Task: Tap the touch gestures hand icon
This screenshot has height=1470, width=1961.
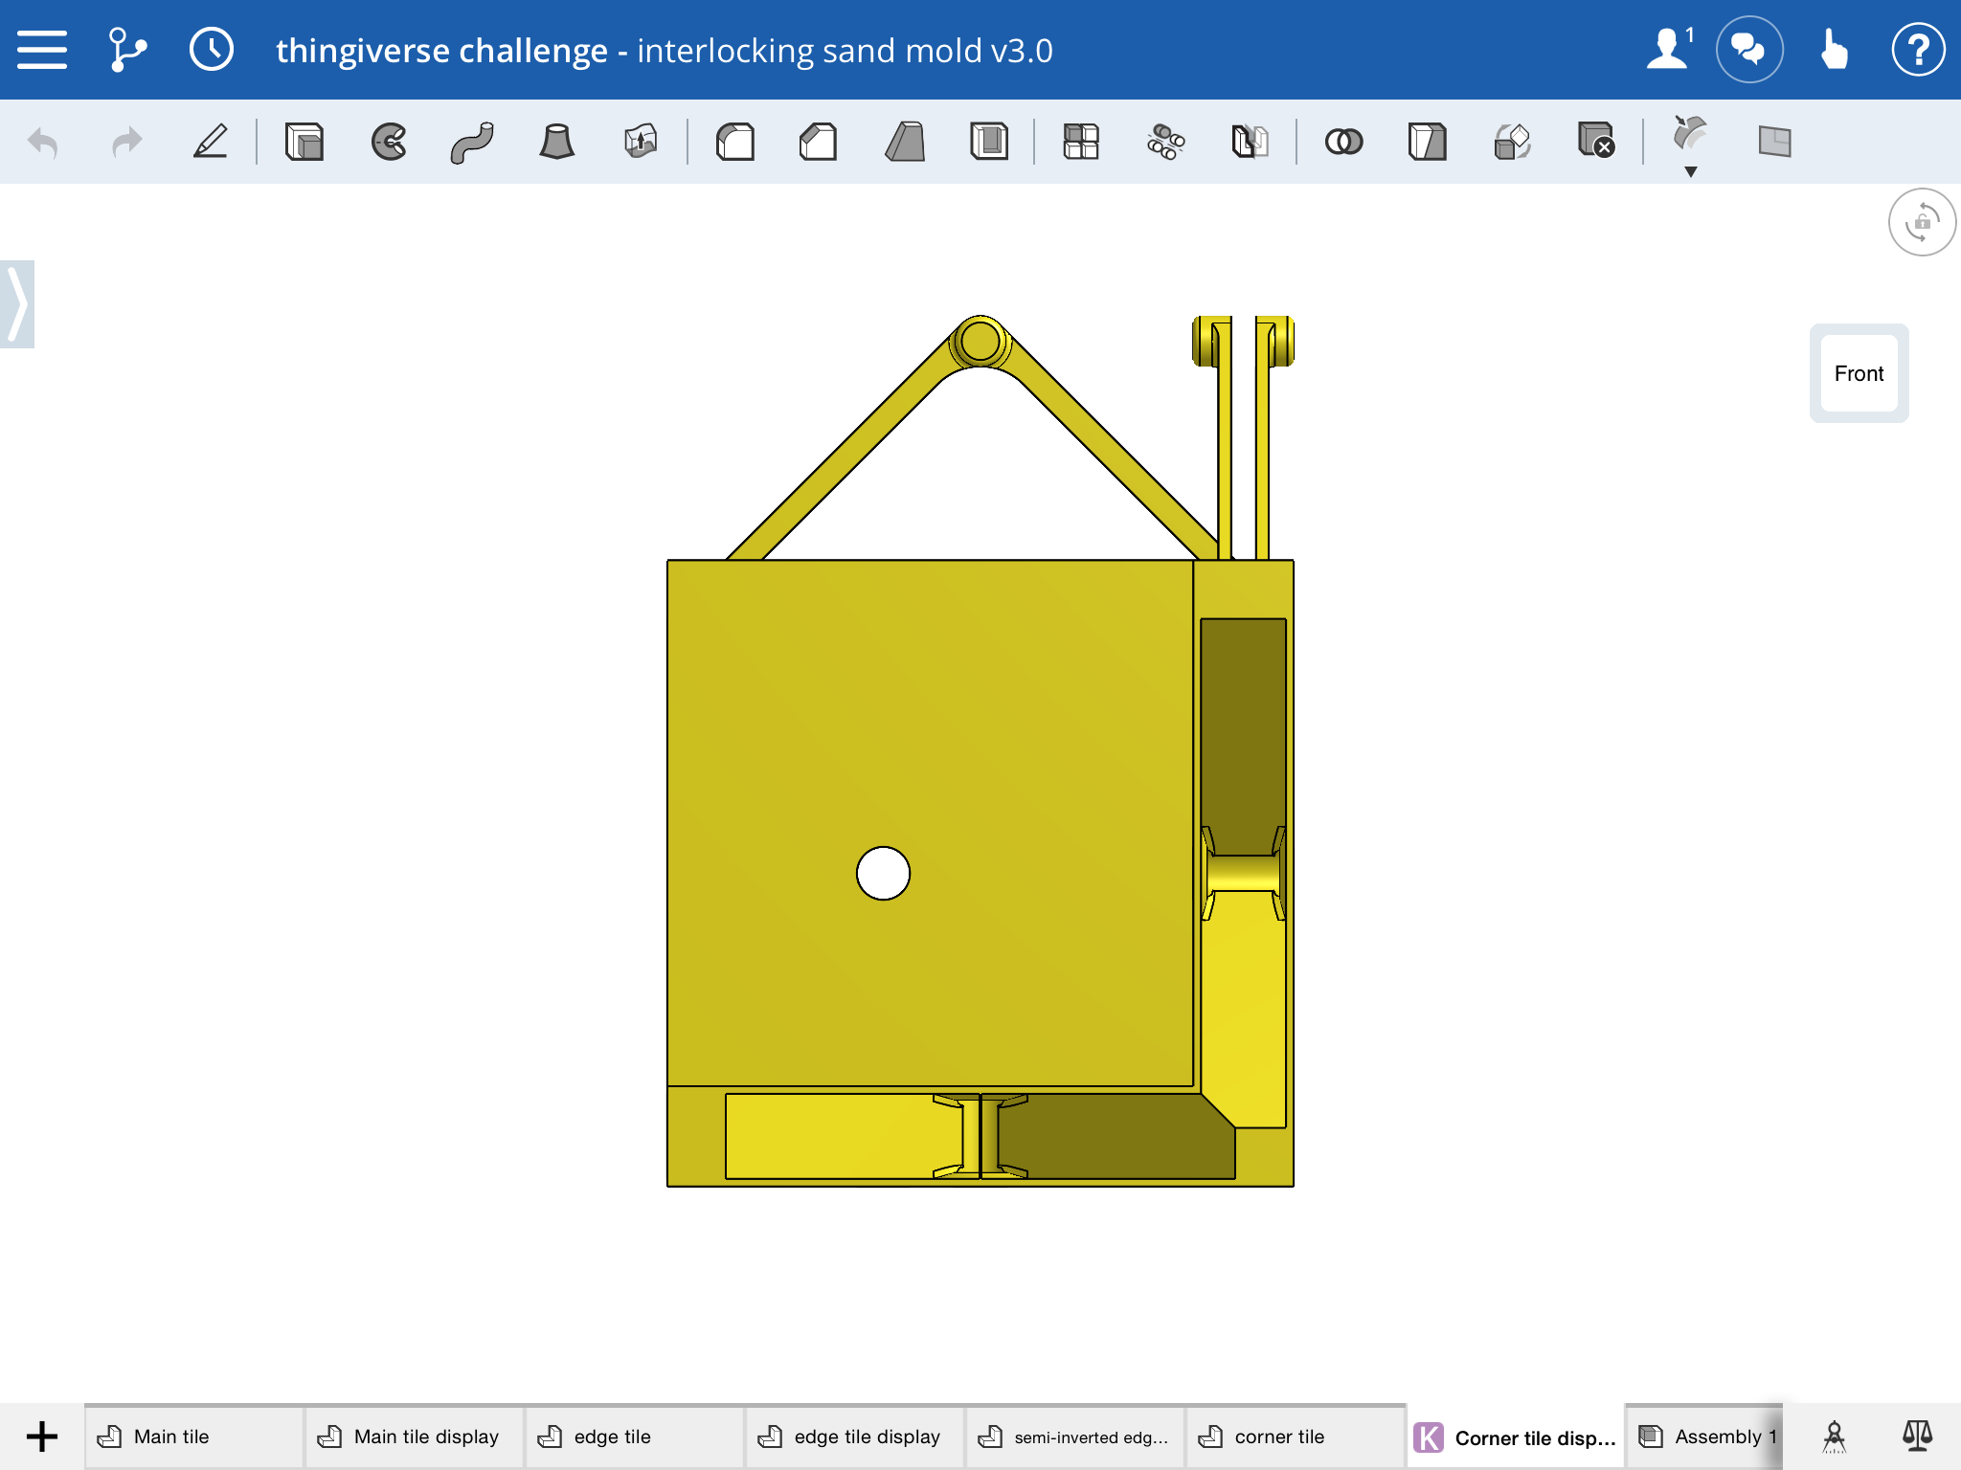Action: pyautogui.click(x=1833, y=49)
